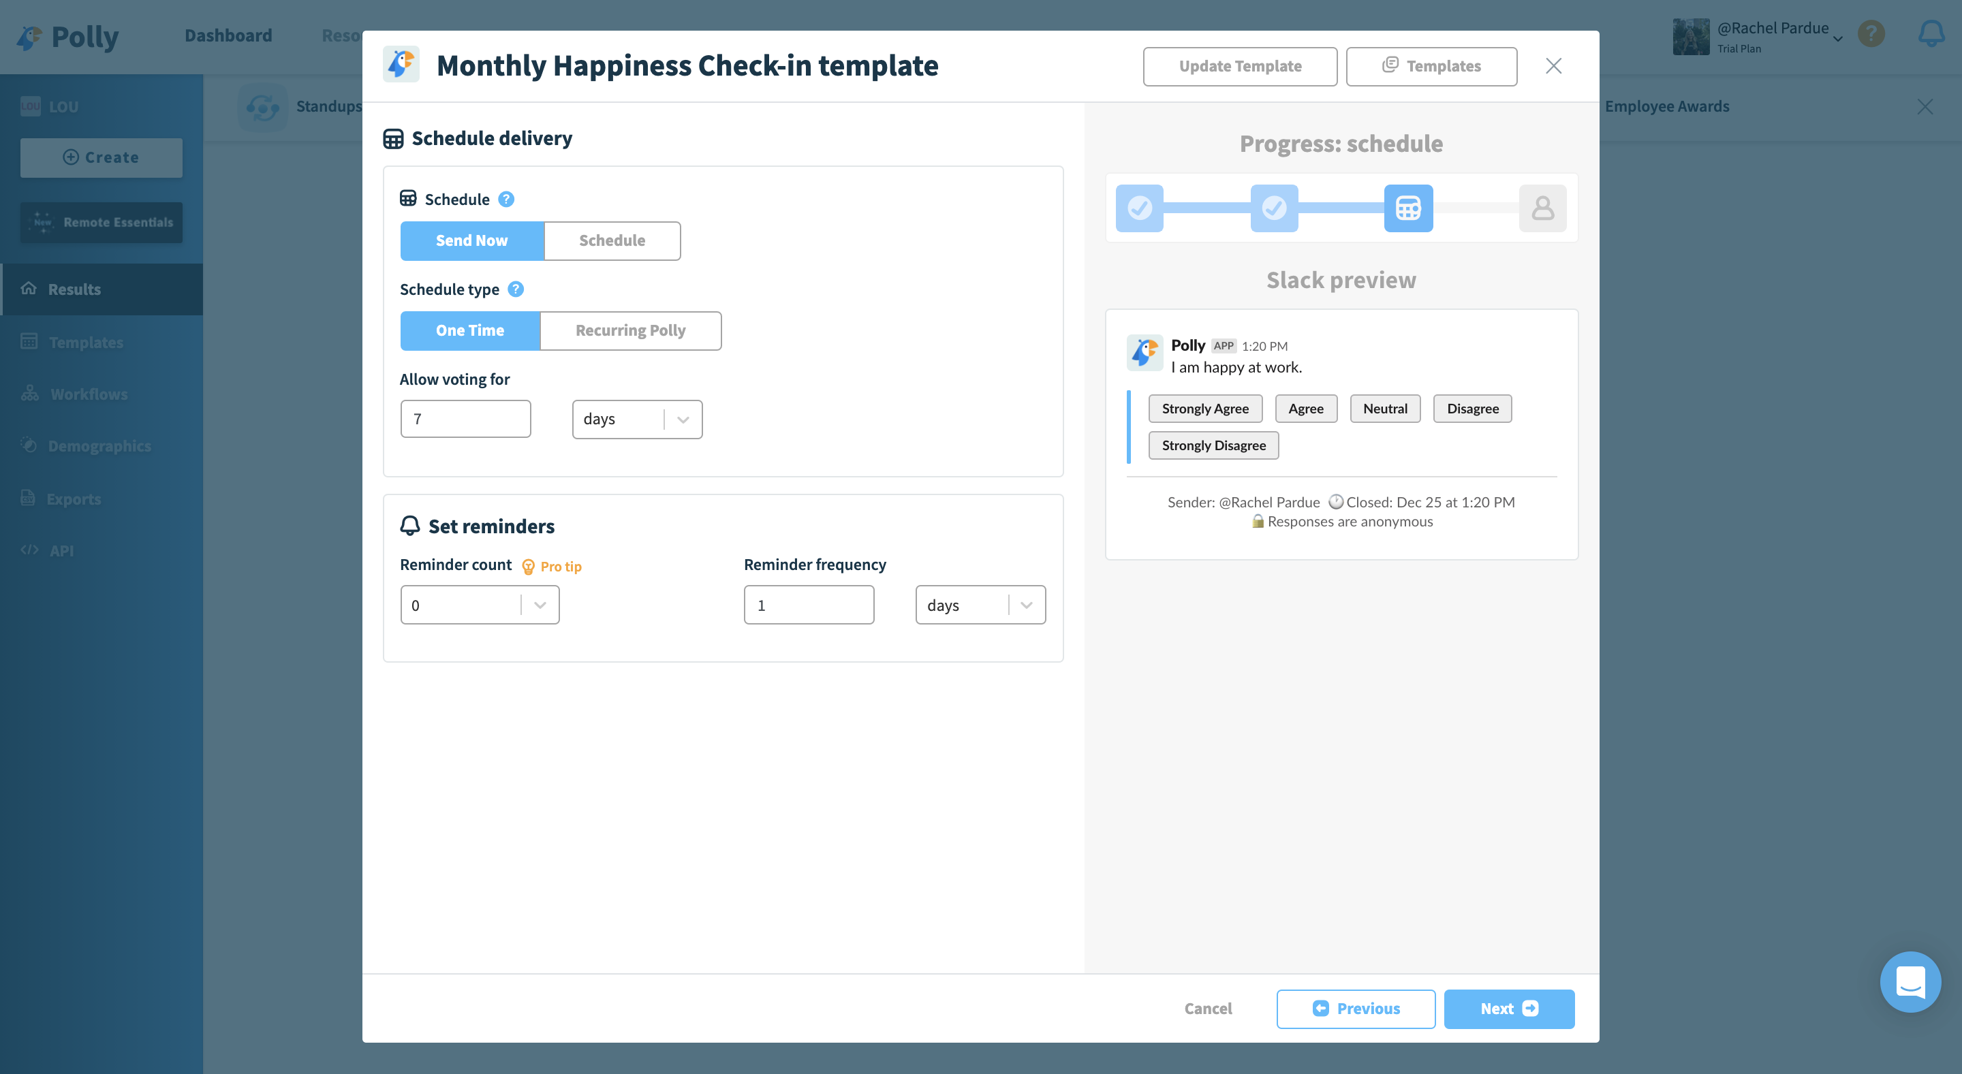Screen dimensions: 1962x1074
Task: Click the Templates button in modal header
Action: click(x=1431, y=66)
